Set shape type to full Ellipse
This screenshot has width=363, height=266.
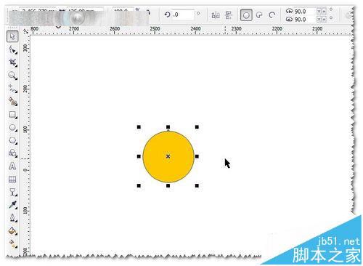tap(246, 15)
